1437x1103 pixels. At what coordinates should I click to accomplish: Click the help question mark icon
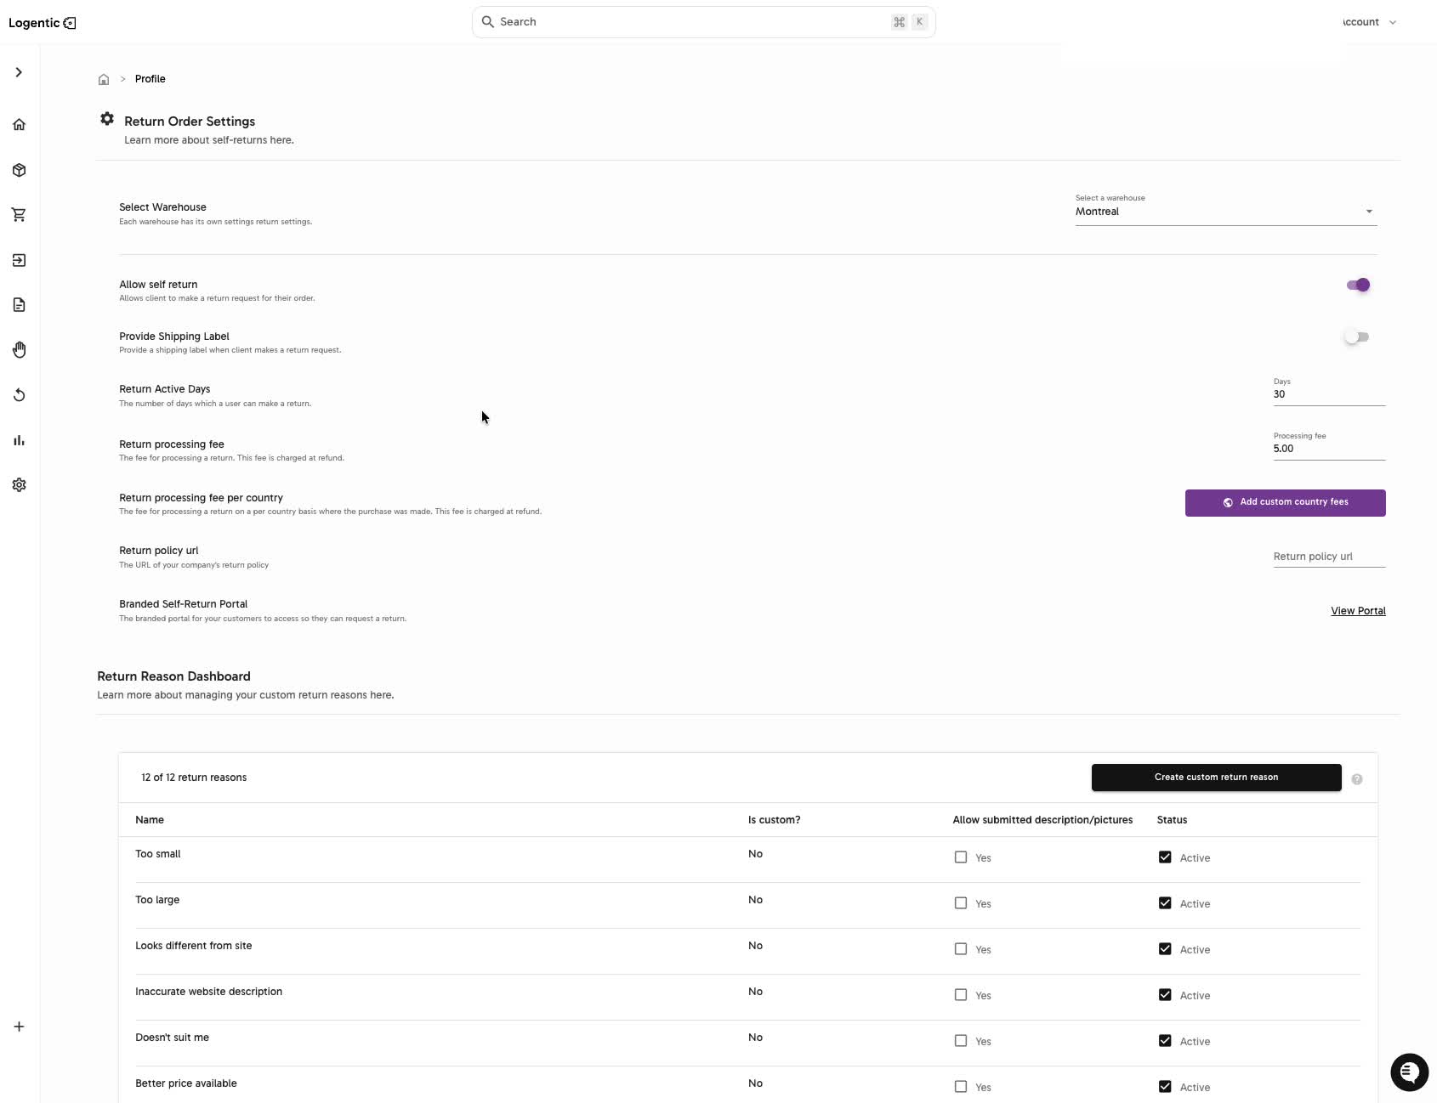pyautogui.click(x=1357, y=779)
